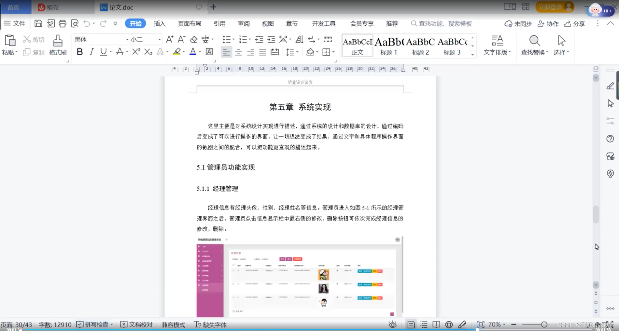The height and width of the screenshot is (331, 619).
Task: Click the bulleted list icon
Action: pos(226,39)
